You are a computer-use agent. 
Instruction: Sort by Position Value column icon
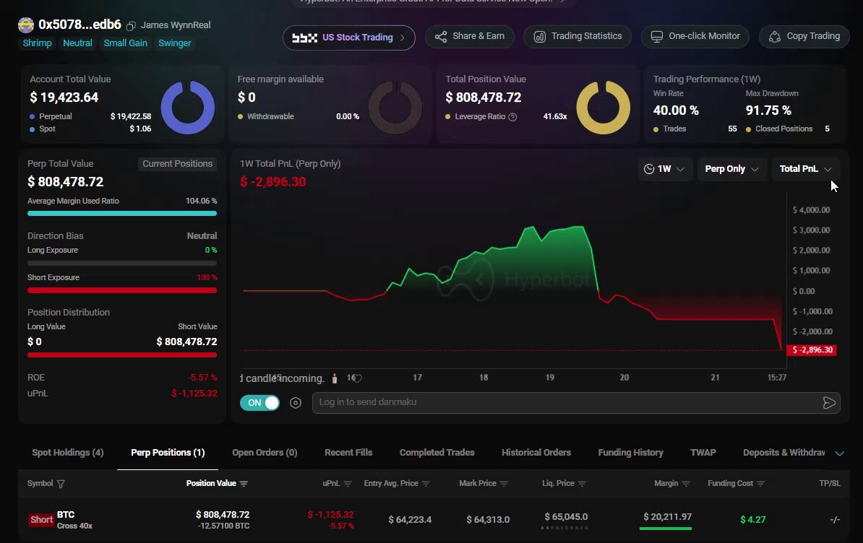click(244, 484)
